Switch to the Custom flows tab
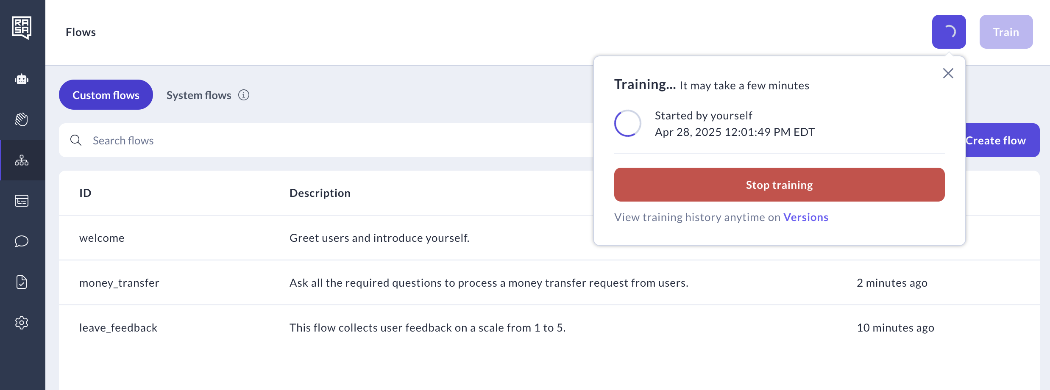Image resolution: width=1050 pixels, height=390 pixels. click(106, 95)
